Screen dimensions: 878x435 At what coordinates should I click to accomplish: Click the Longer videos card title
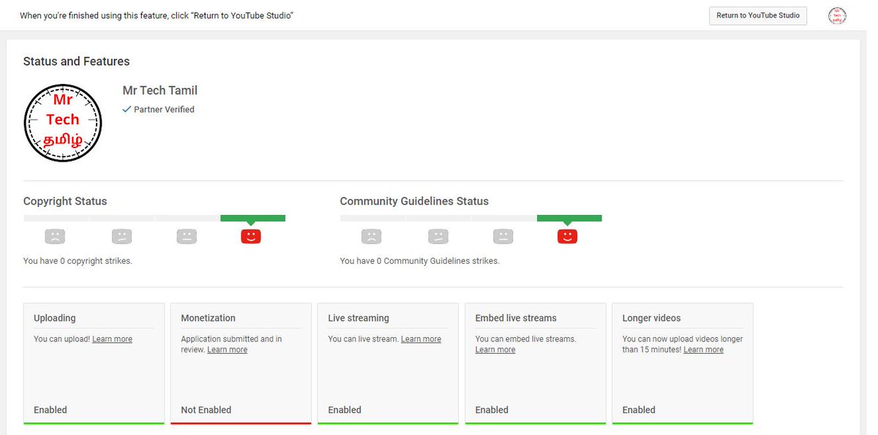[x=651, y=318]
